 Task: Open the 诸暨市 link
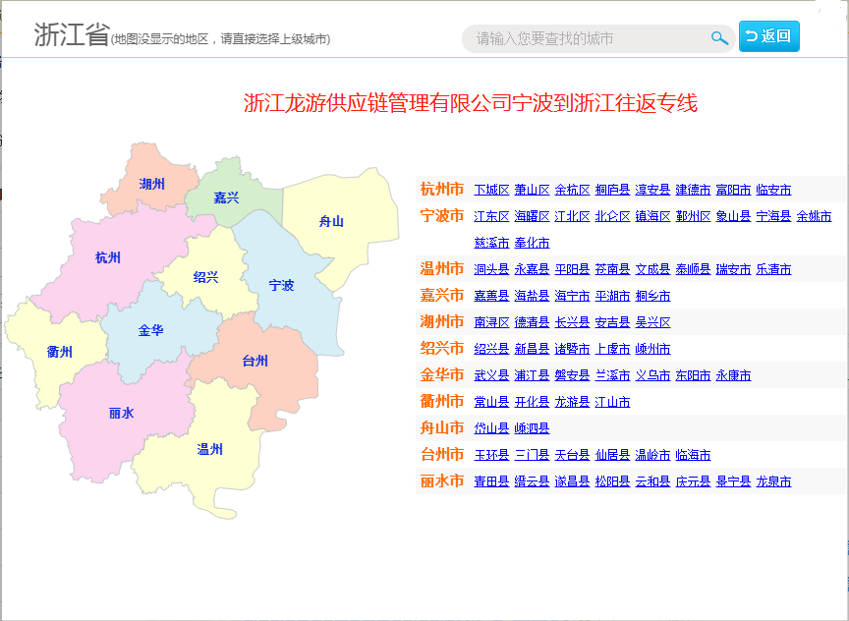point(572,349)
